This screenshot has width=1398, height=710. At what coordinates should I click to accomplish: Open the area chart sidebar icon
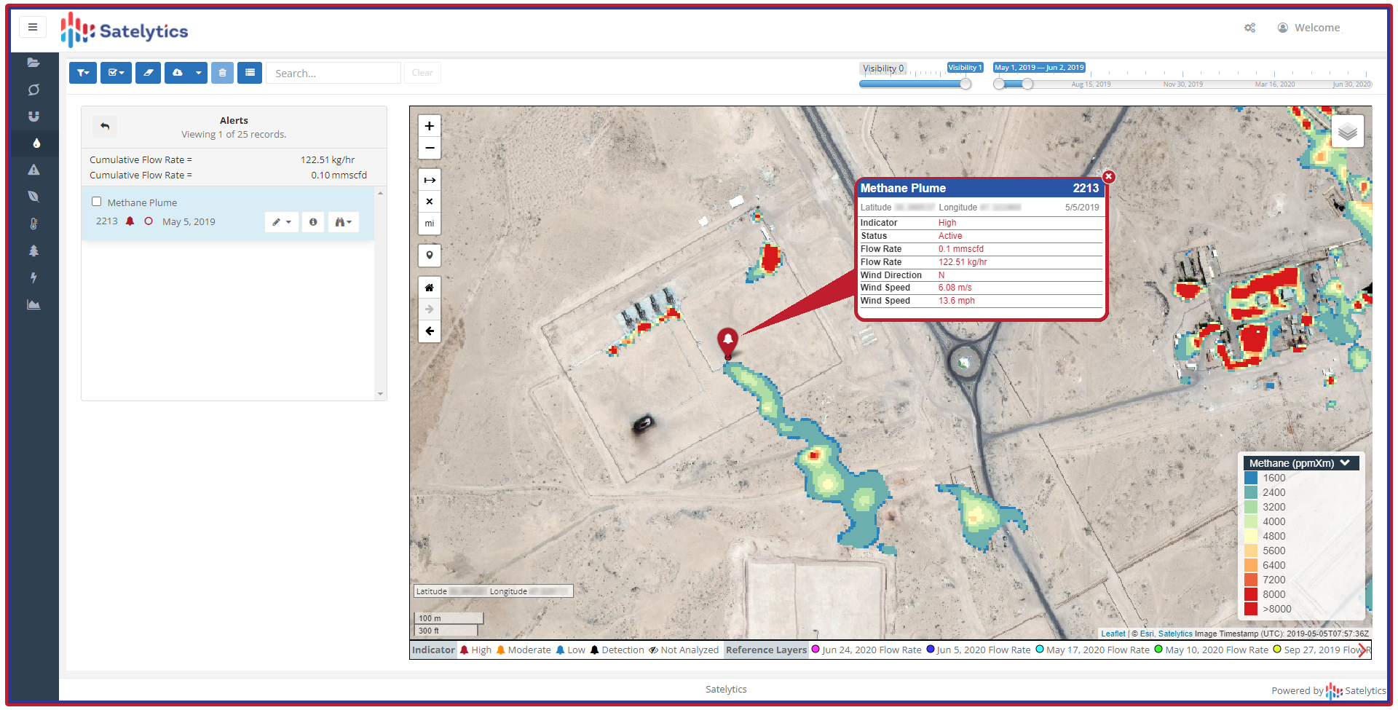coord(33,304)
